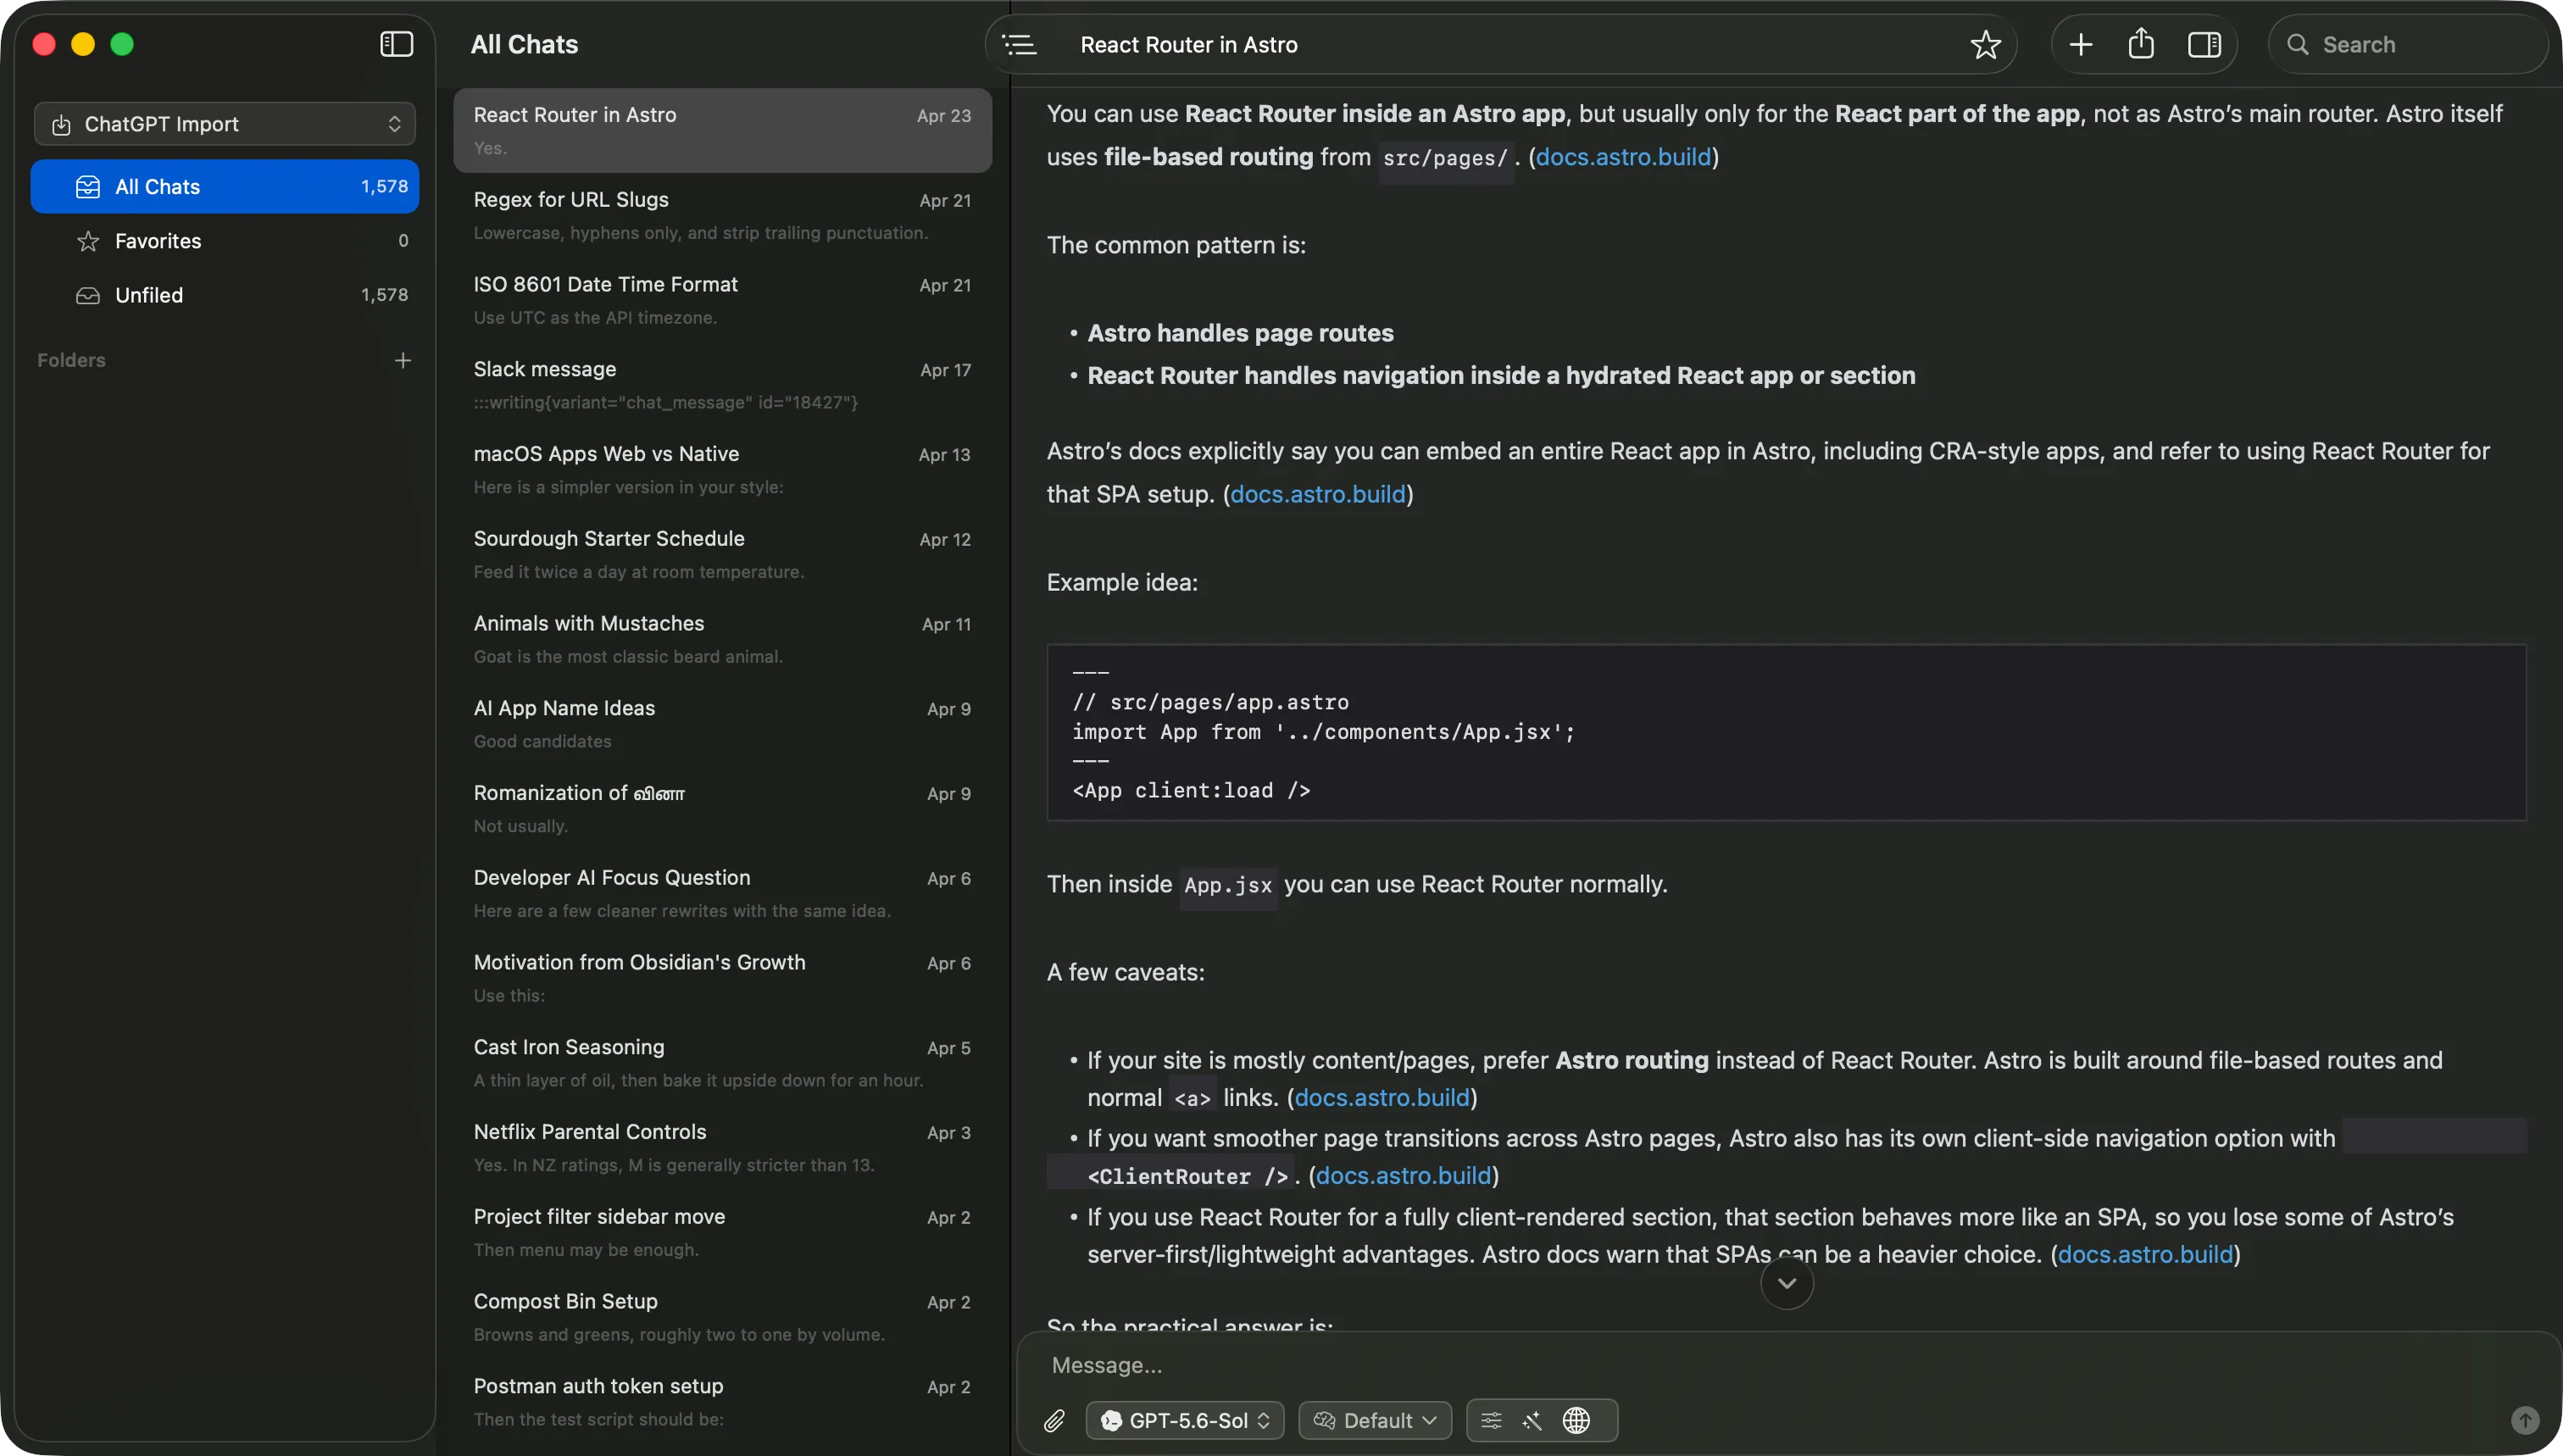2563x1456 pixels.
Task: Select Unfiled in sidebar
Action: click(x=224, y=295)
